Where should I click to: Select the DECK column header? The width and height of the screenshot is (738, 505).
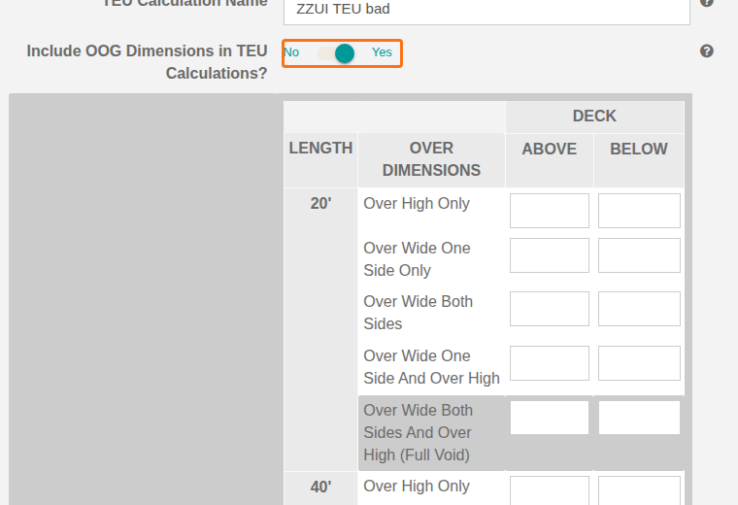594,117
